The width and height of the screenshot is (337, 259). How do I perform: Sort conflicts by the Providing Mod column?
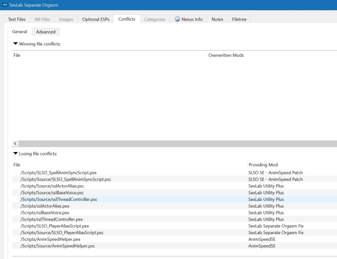(263, 166)
